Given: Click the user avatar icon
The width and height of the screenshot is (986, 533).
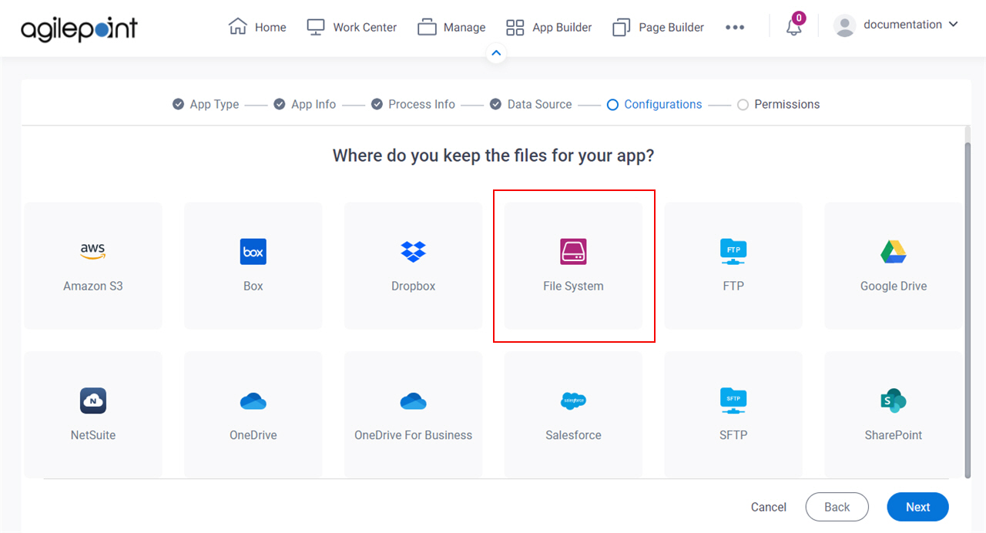Looking at the screenshot, I should 845,25.
